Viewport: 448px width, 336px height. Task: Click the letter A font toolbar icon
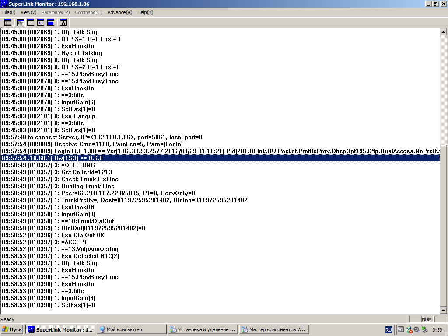(63, 23)
